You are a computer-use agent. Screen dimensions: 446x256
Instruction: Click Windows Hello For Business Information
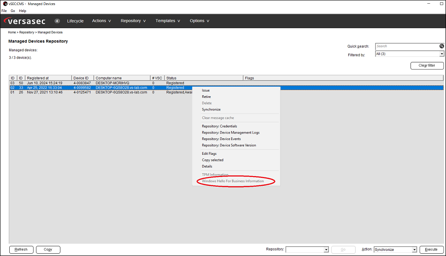pyautogui.click(x=233, y=181)
